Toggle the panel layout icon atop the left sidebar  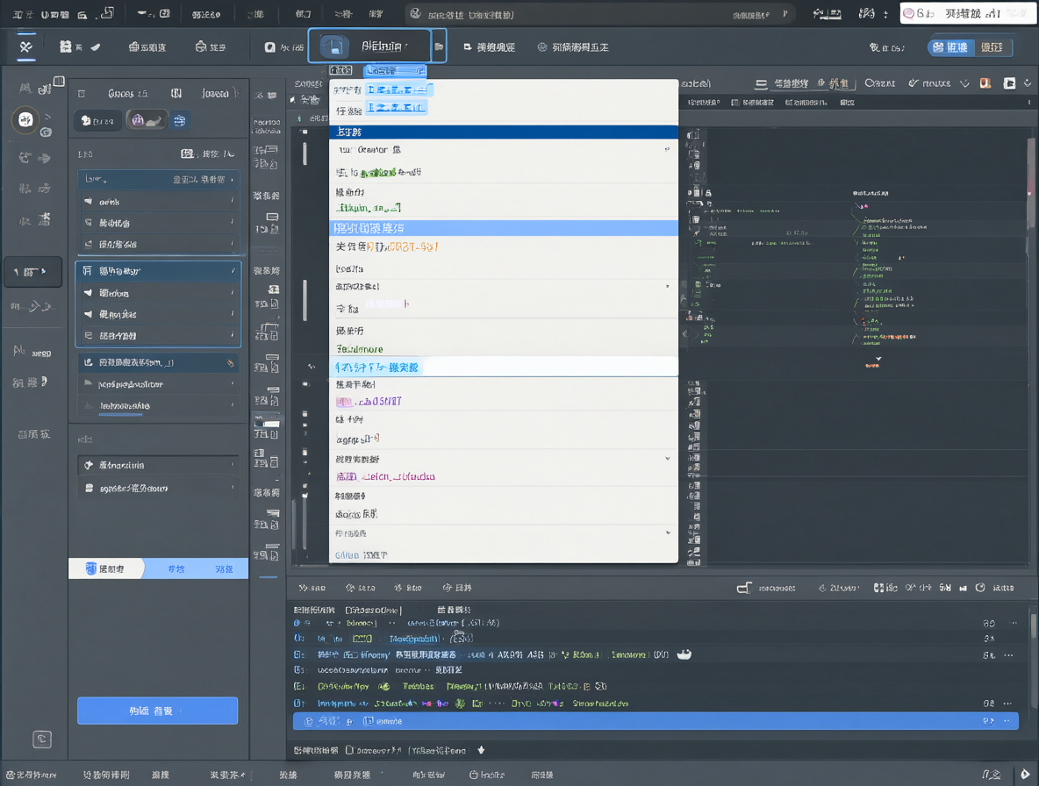59,82
